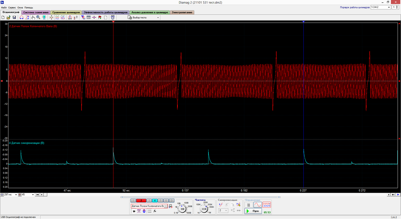Click the vertical measurement curve icon

coord(27,17)
